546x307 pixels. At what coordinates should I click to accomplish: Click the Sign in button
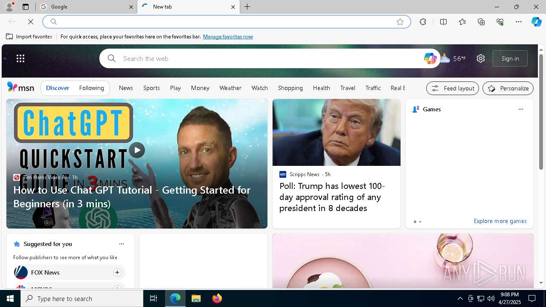[510, 58]
